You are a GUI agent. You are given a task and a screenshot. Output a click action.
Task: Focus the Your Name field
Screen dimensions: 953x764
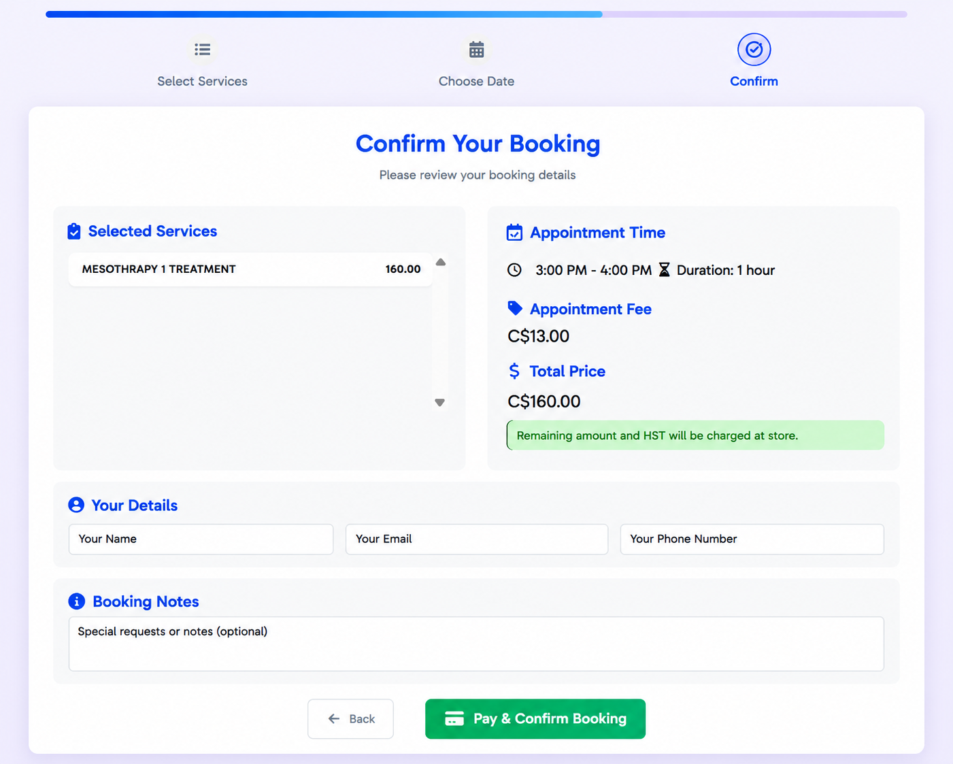point(201,539)
